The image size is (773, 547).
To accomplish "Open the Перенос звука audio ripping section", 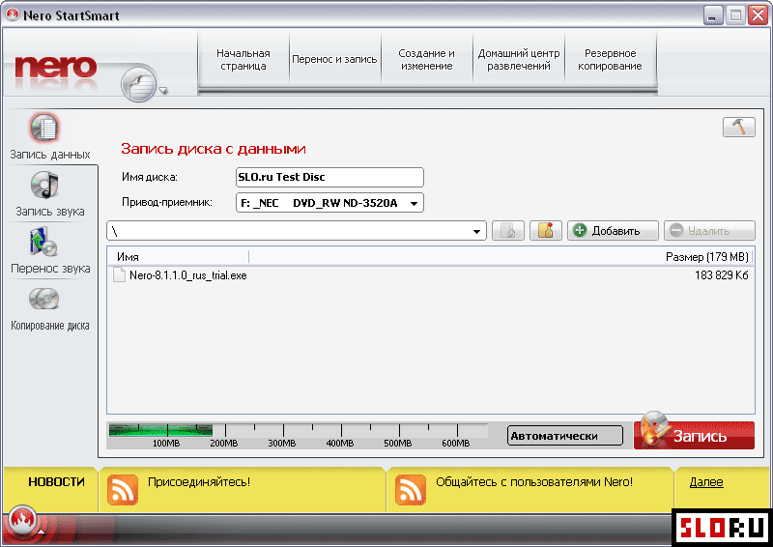I will click(43, 243).
